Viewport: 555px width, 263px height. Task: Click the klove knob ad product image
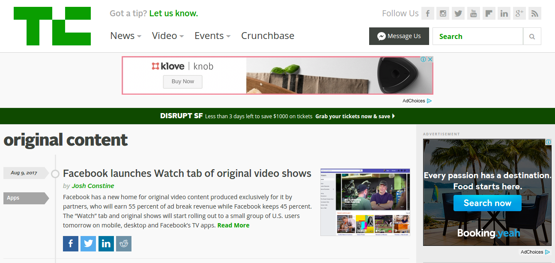point(339,76)
